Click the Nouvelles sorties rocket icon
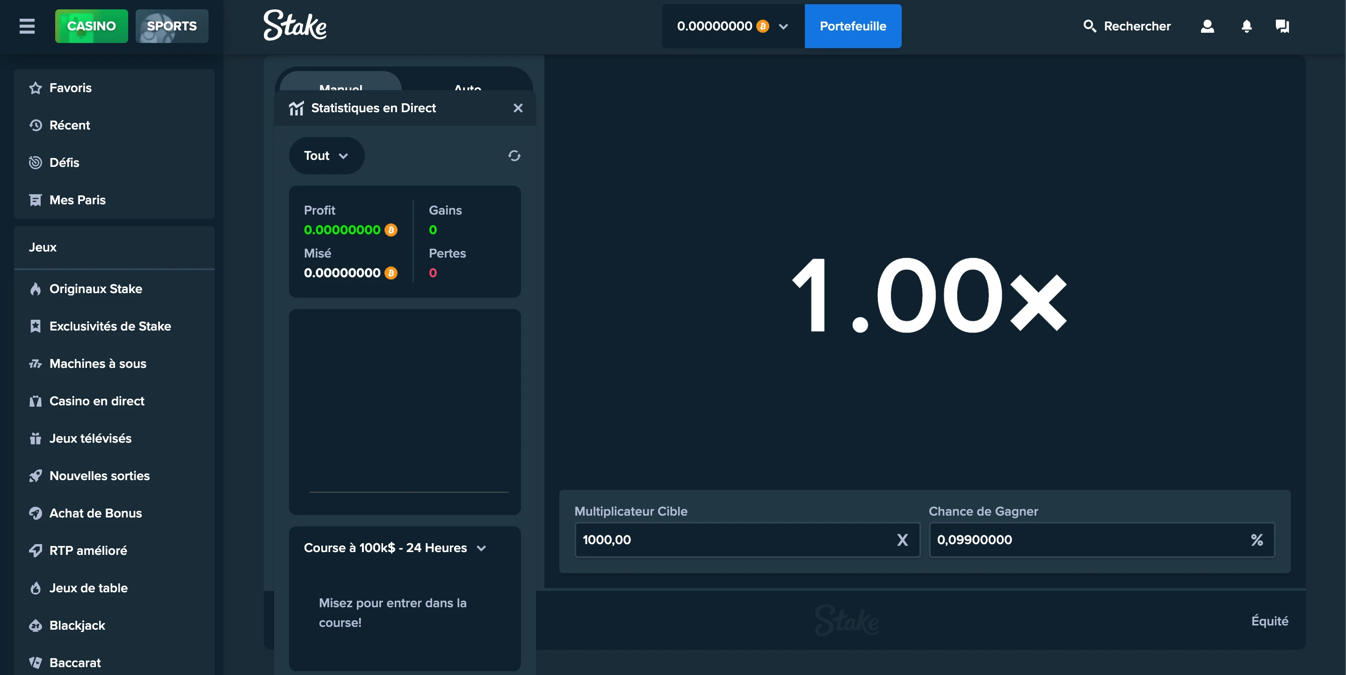The image size is (1346, 675). click(x=36, y=476)
